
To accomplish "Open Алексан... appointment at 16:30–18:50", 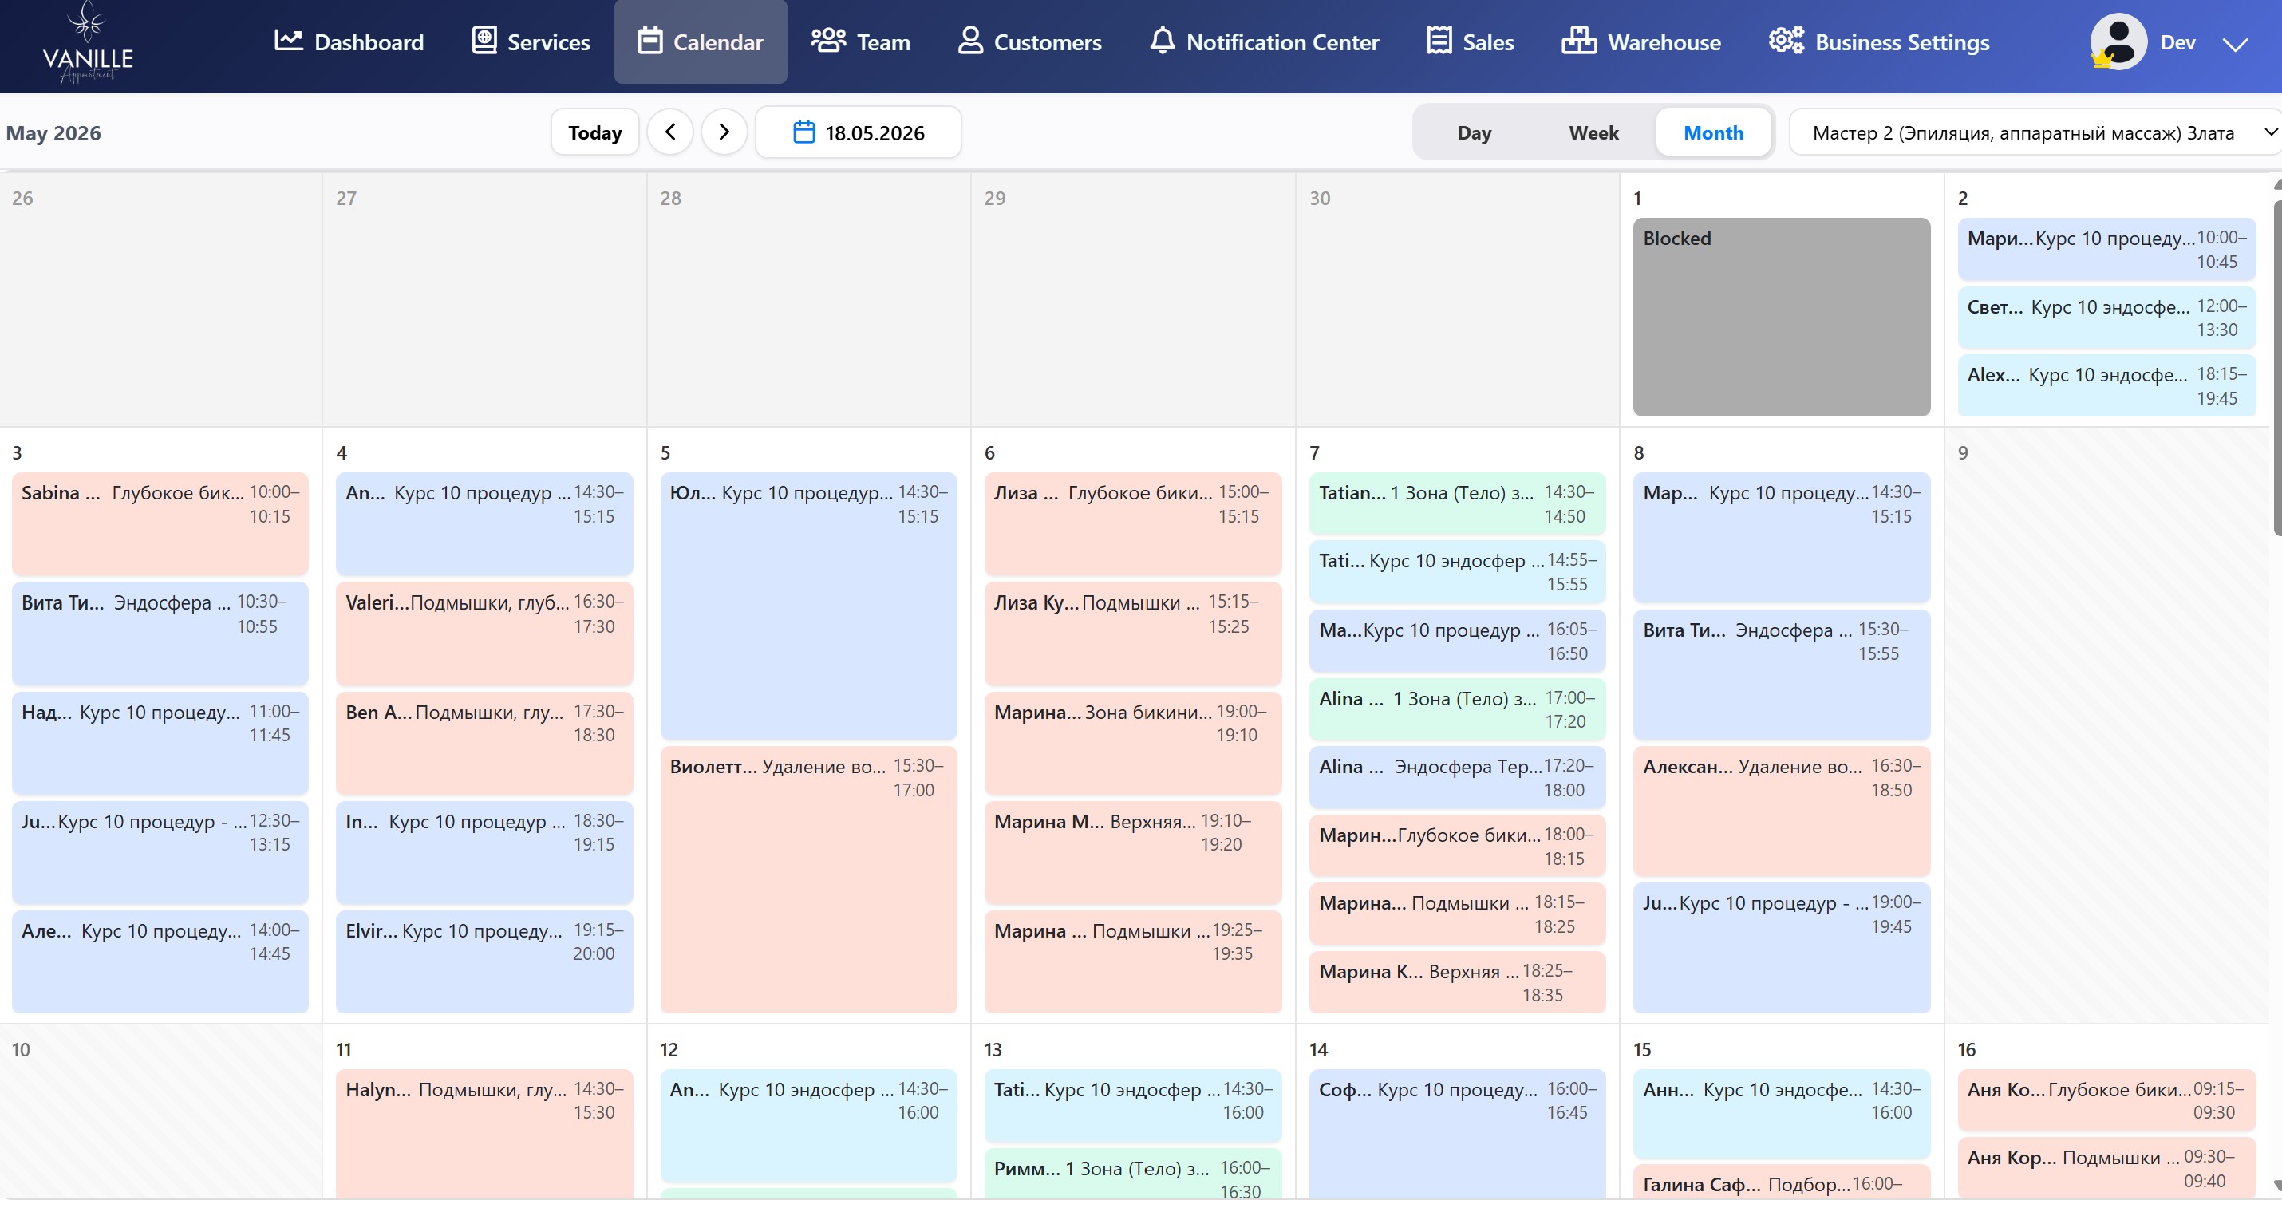I will (x=1782, y=811).
